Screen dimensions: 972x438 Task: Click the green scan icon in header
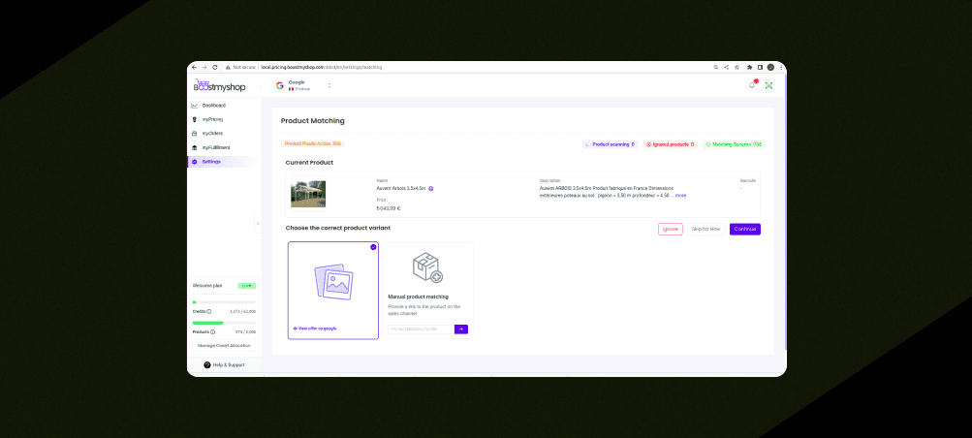(768, 85)
